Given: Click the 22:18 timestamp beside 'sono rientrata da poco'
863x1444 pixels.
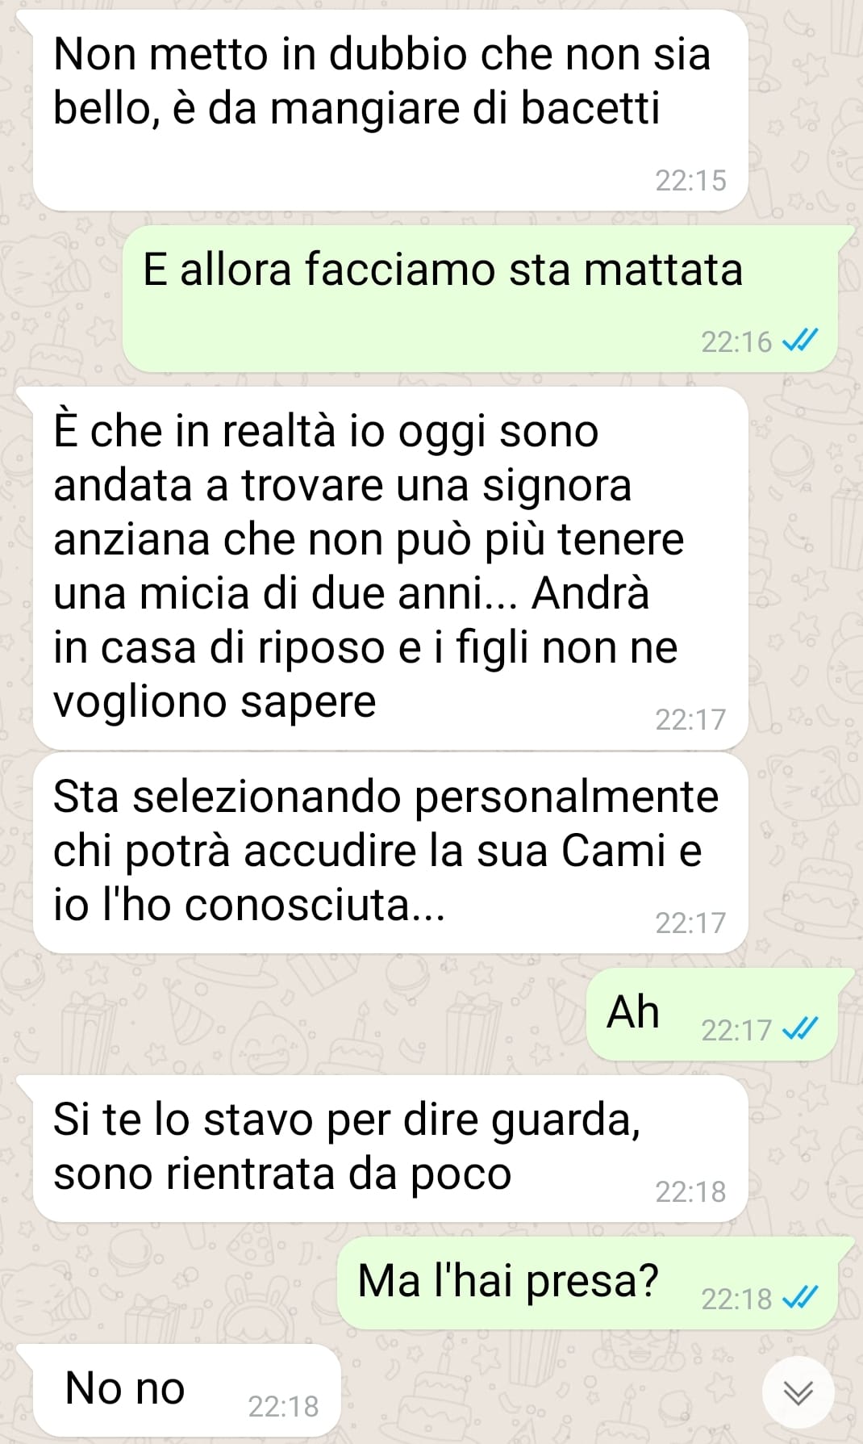Looking at the screenshot, I should click(690, 1191).
